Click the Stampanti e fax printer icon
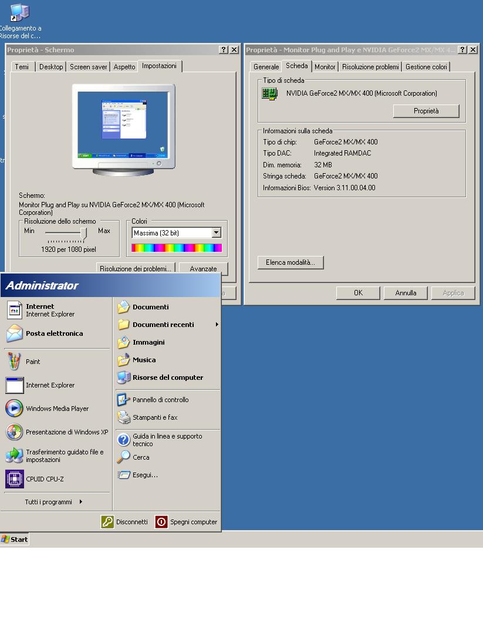The image size is (483, 634). [123, 417]
